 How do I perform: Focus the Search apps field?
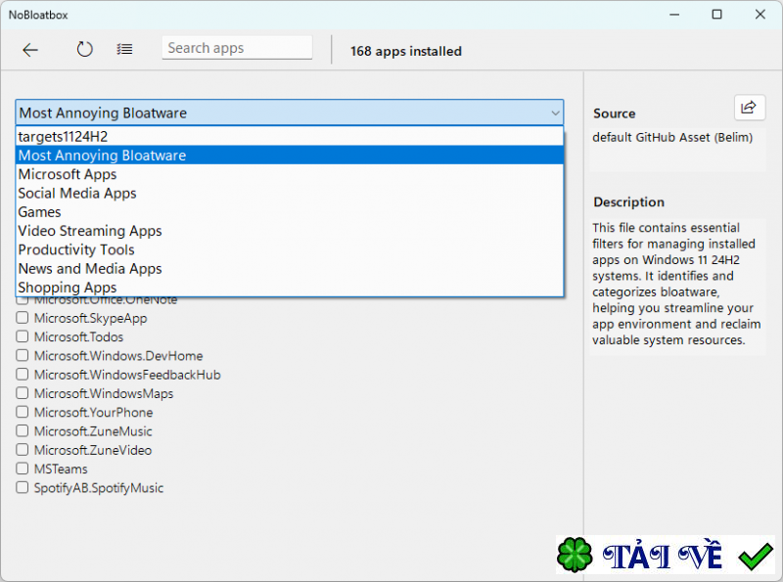(x=237, y=48)
